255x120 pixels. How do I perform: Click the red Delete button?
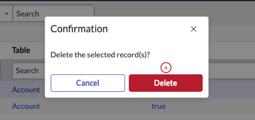[166, 83]
